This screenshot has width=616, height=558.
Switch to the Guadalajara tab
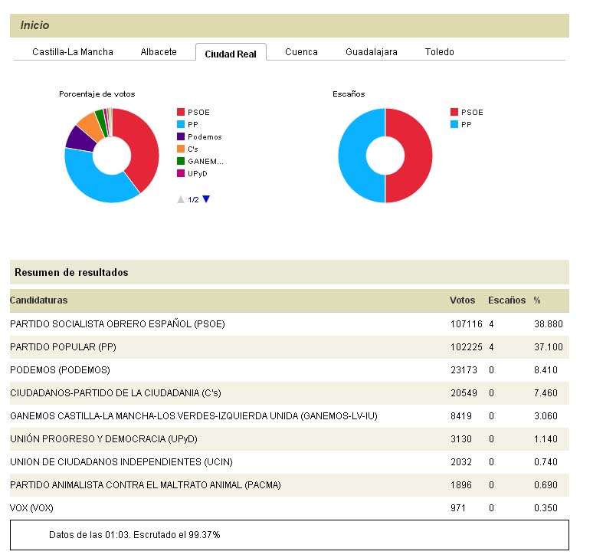372,52
